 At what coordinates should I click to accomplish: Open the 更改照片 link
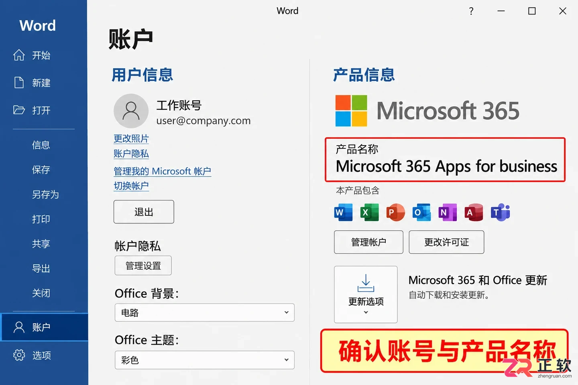click(131, 138)
